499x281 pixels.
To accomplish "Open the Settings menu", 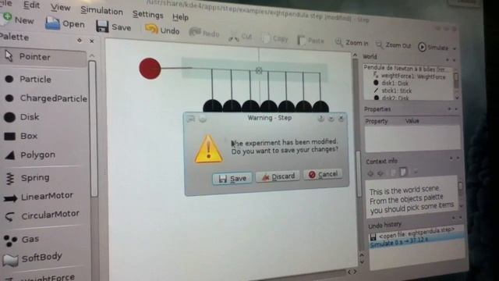I will (147, 14).
